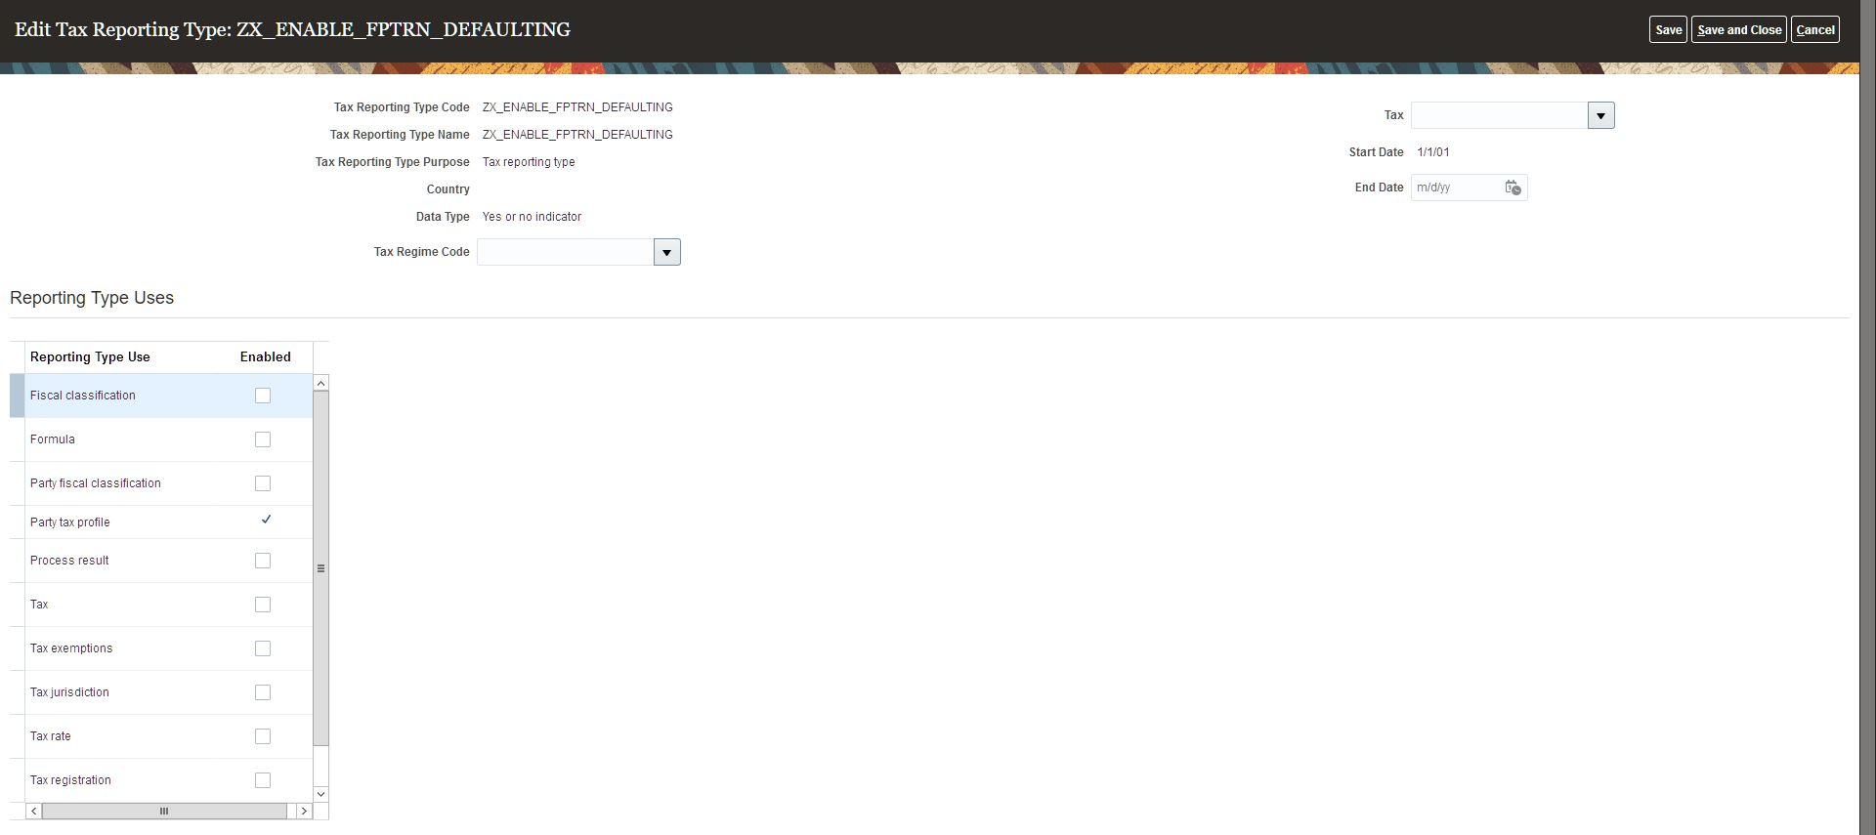This screenshot has height=835, width=1876.
Task: Tick the Tax registration checkbox
Action: (263, 780)
